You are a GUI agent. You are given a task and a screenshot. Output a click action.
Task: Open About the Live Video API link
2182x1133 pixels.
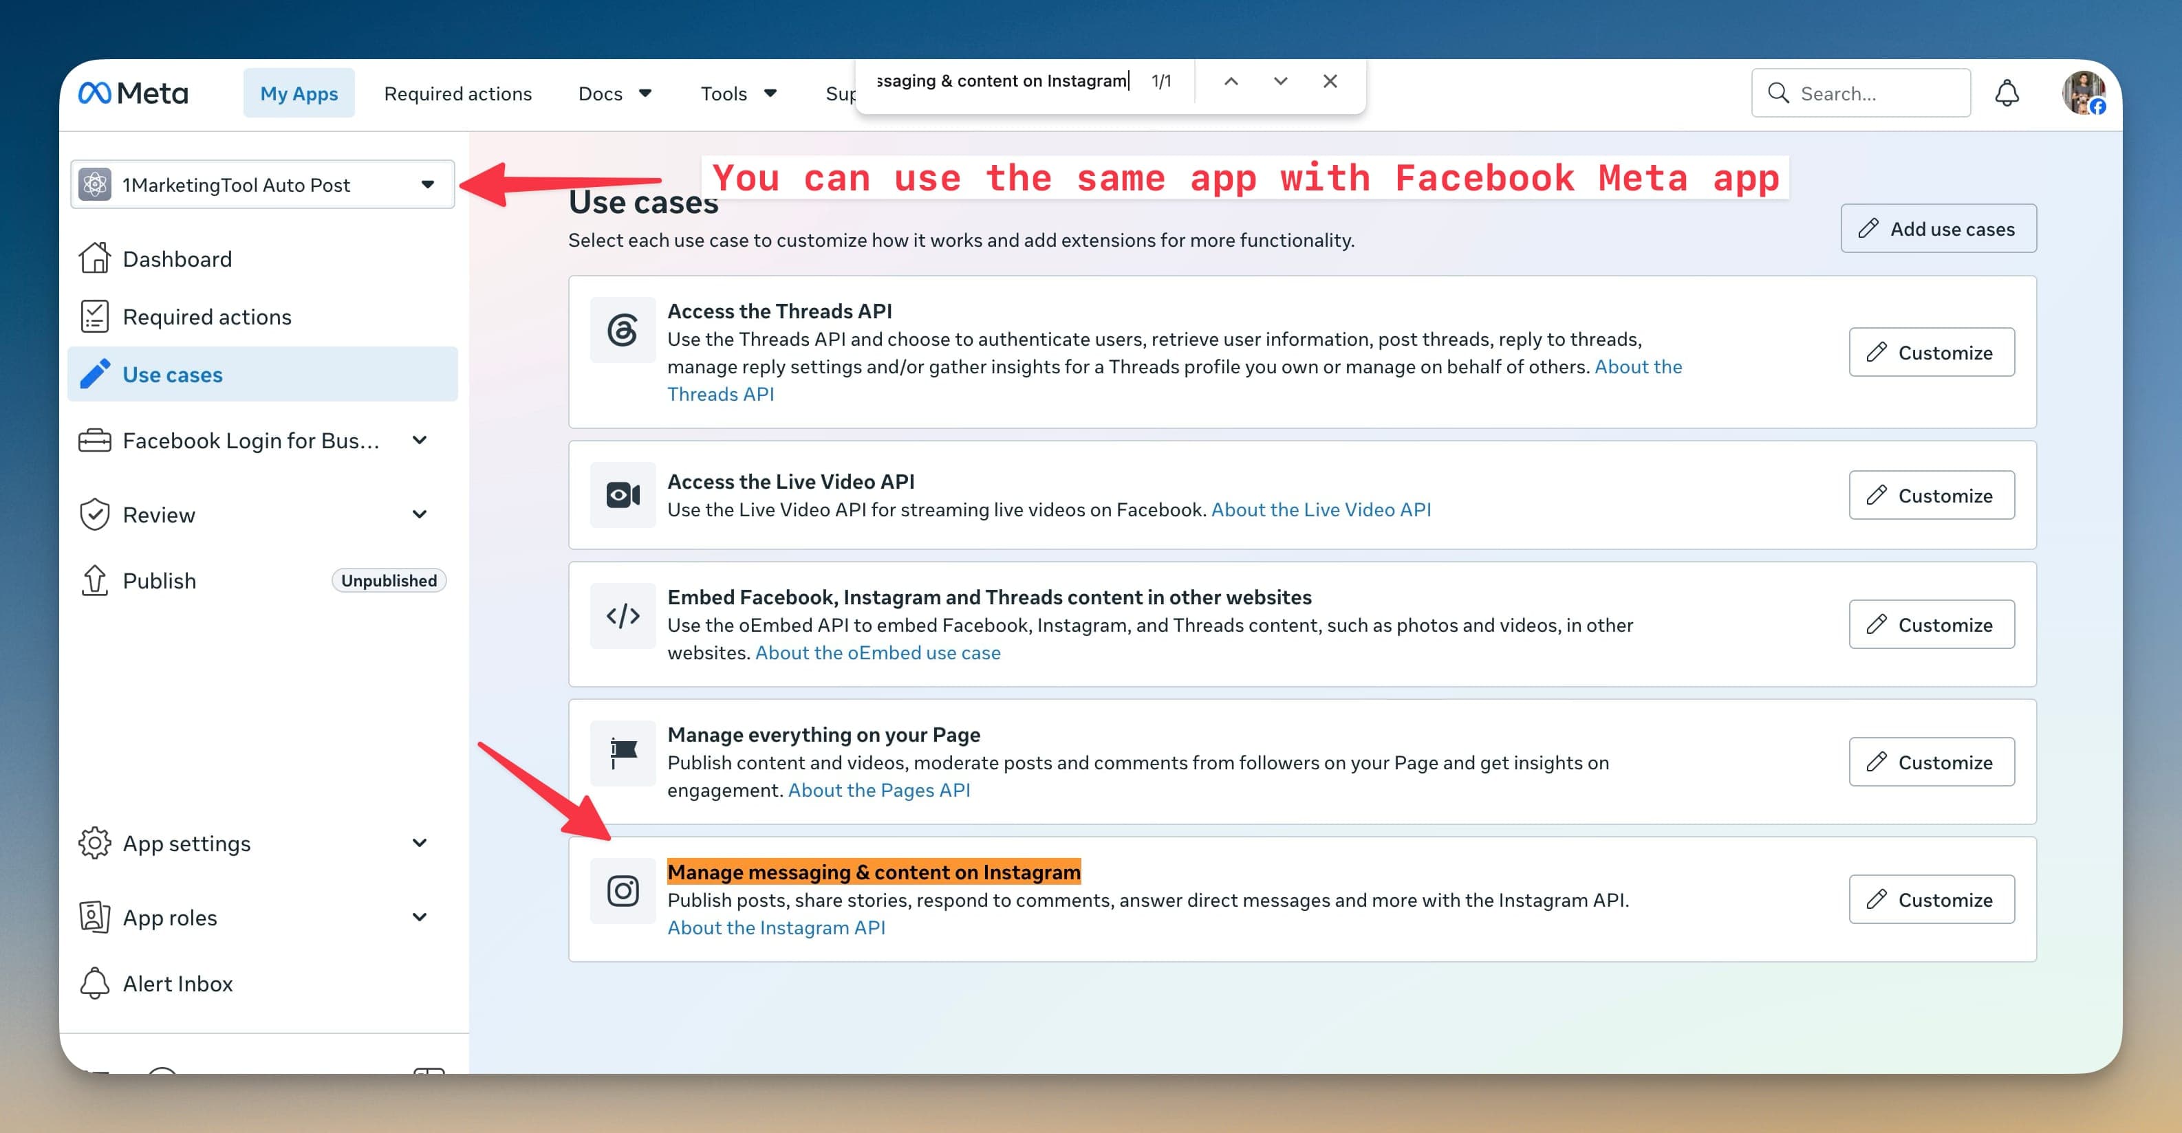1321,509
